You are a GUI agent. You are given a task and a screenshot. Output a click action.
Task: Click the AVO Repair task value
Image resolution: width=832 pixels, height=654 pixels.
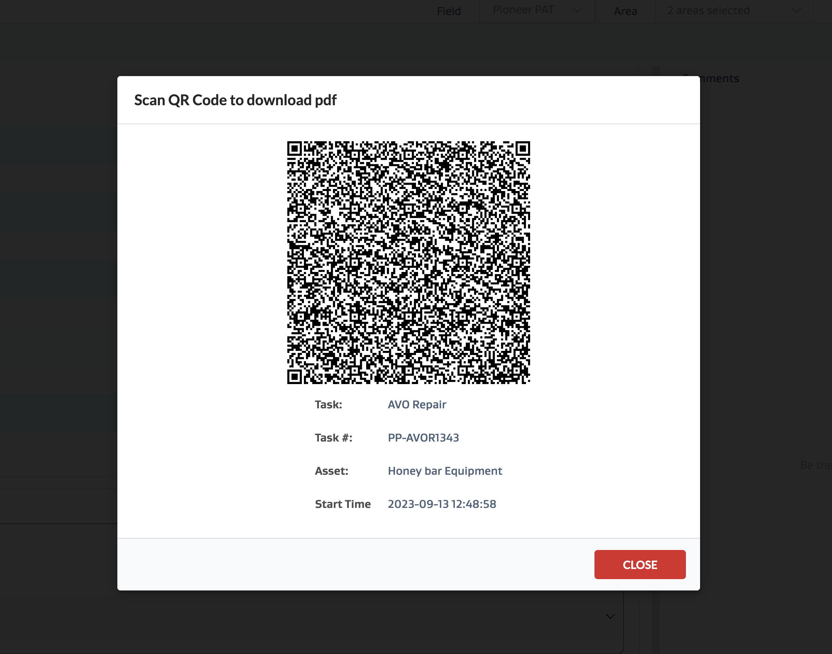pyautogui.click(x=416, y=404)
